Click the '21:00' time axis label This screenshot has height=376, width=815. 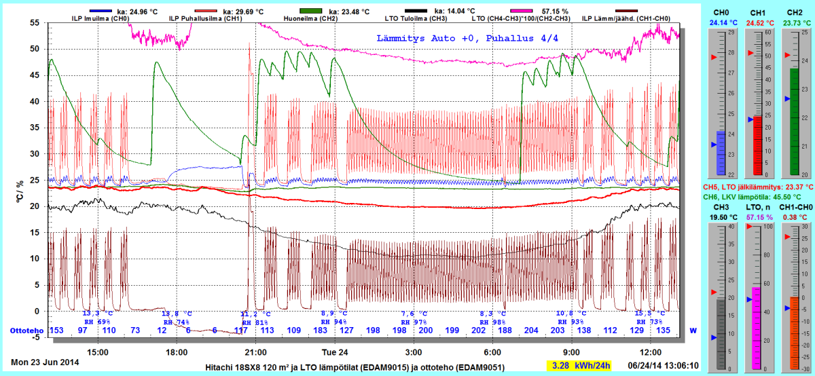tap(256, 352)
